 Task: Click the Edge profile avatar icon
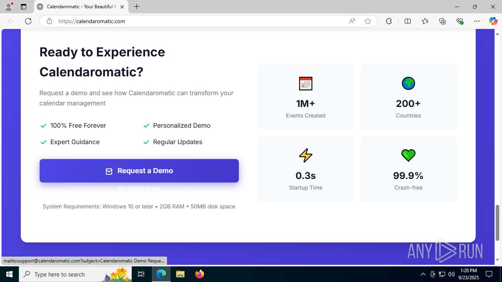pos(9,7)
